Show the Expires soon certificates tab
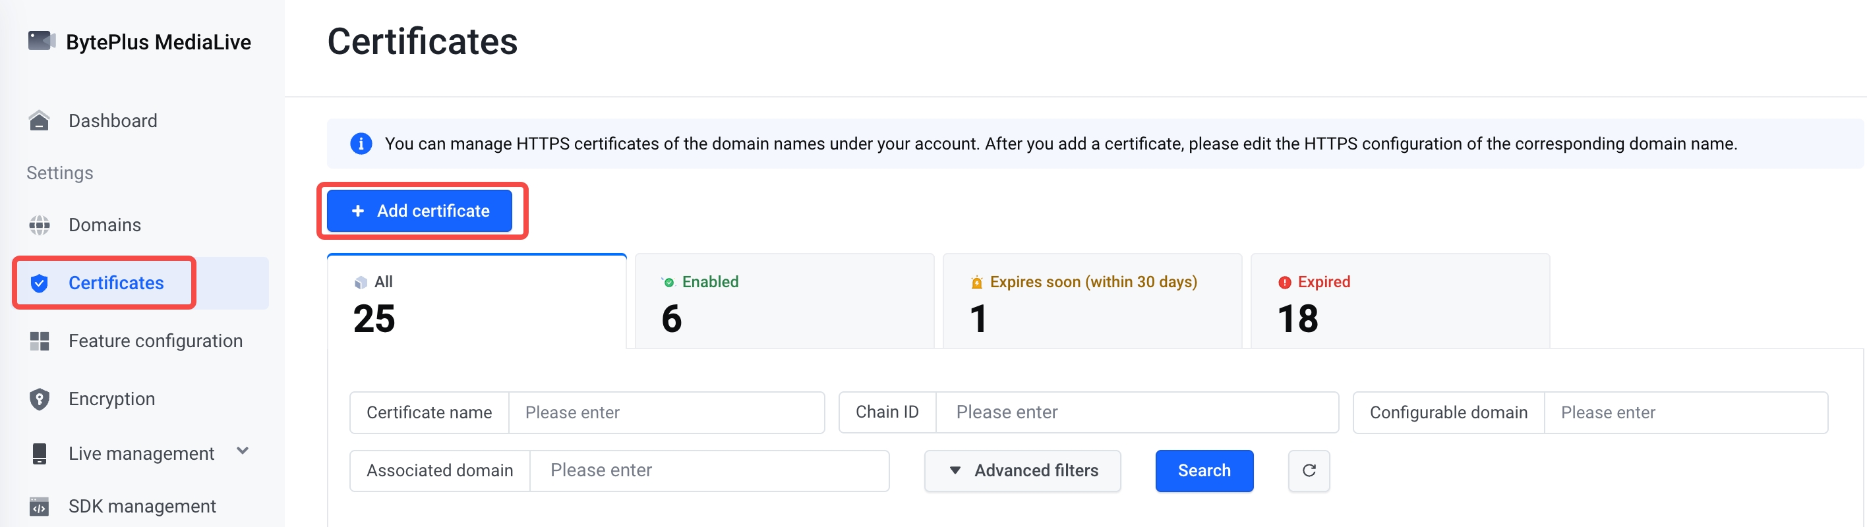 click(1092, 301)
